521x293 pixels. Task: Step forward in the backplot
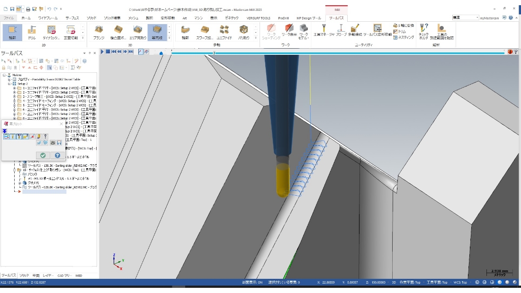125,52
